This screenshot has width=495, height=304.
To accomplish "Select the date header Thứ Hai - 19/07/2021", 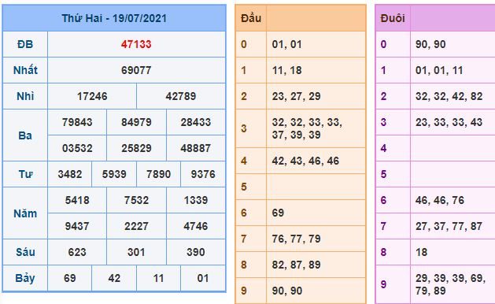I will click(114, 18).
